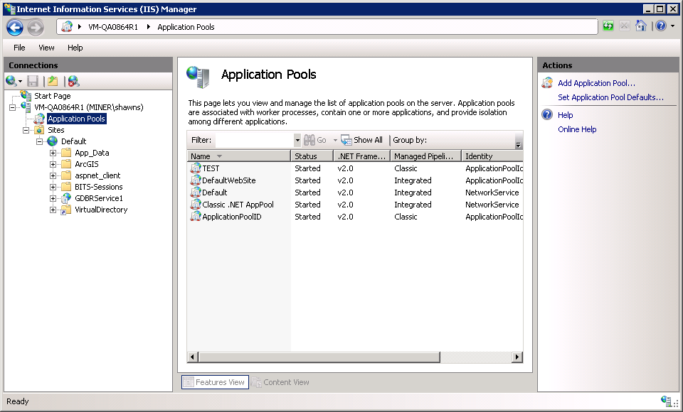Click Set Application Pool Defaults link
This screenshot has height=412, width=683.
(610, 97)
